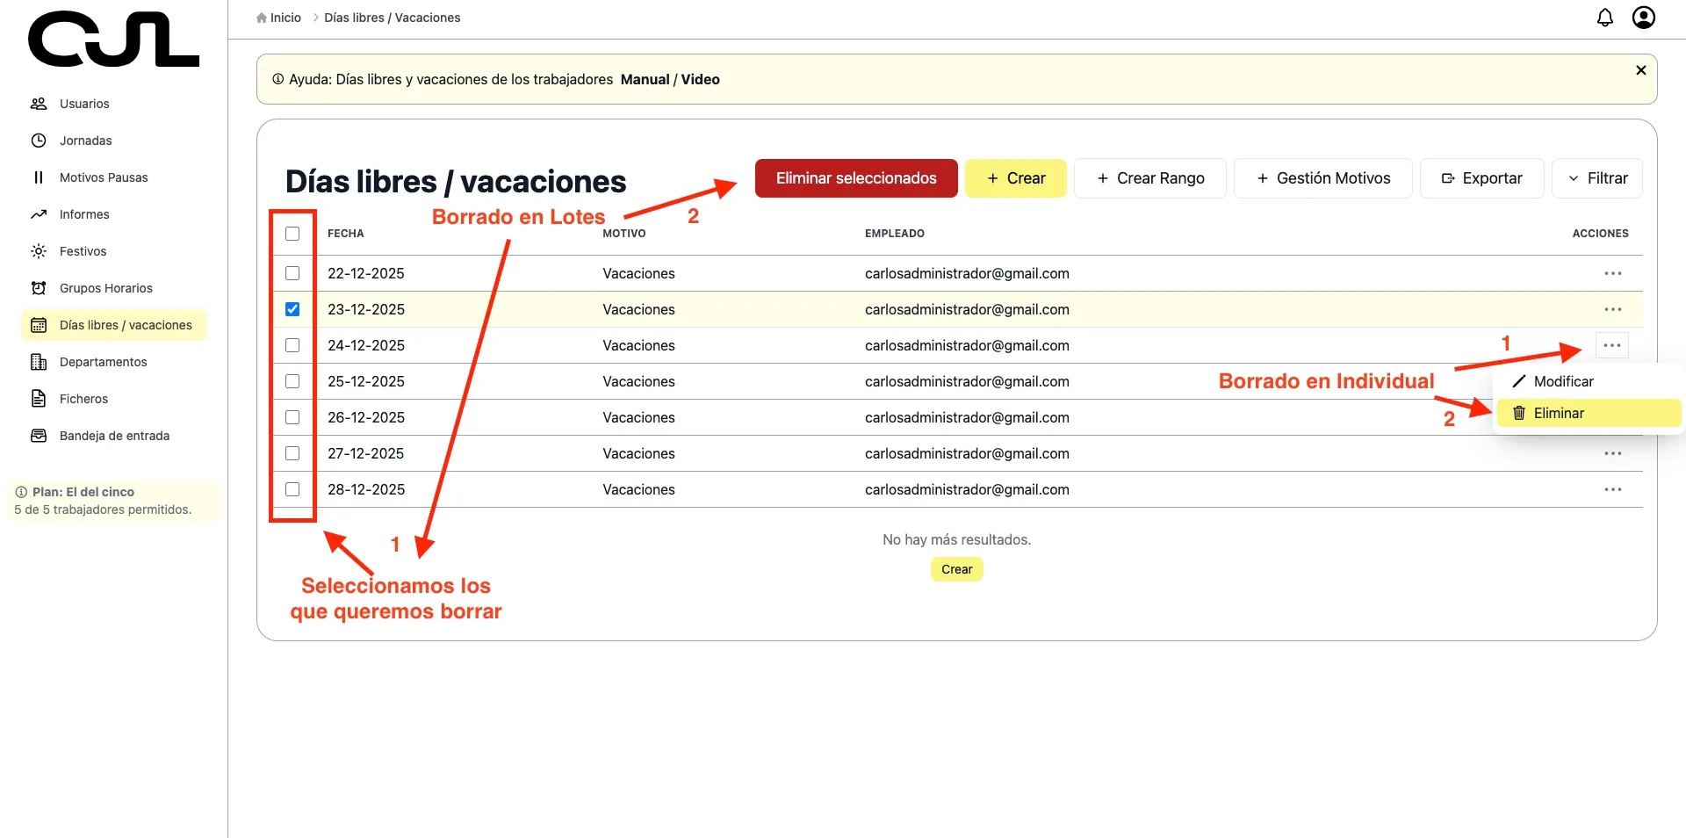This screenshot has height=838, width=1686.
Task: Select the Motivos Pausas pause icon
Action: 39,177
